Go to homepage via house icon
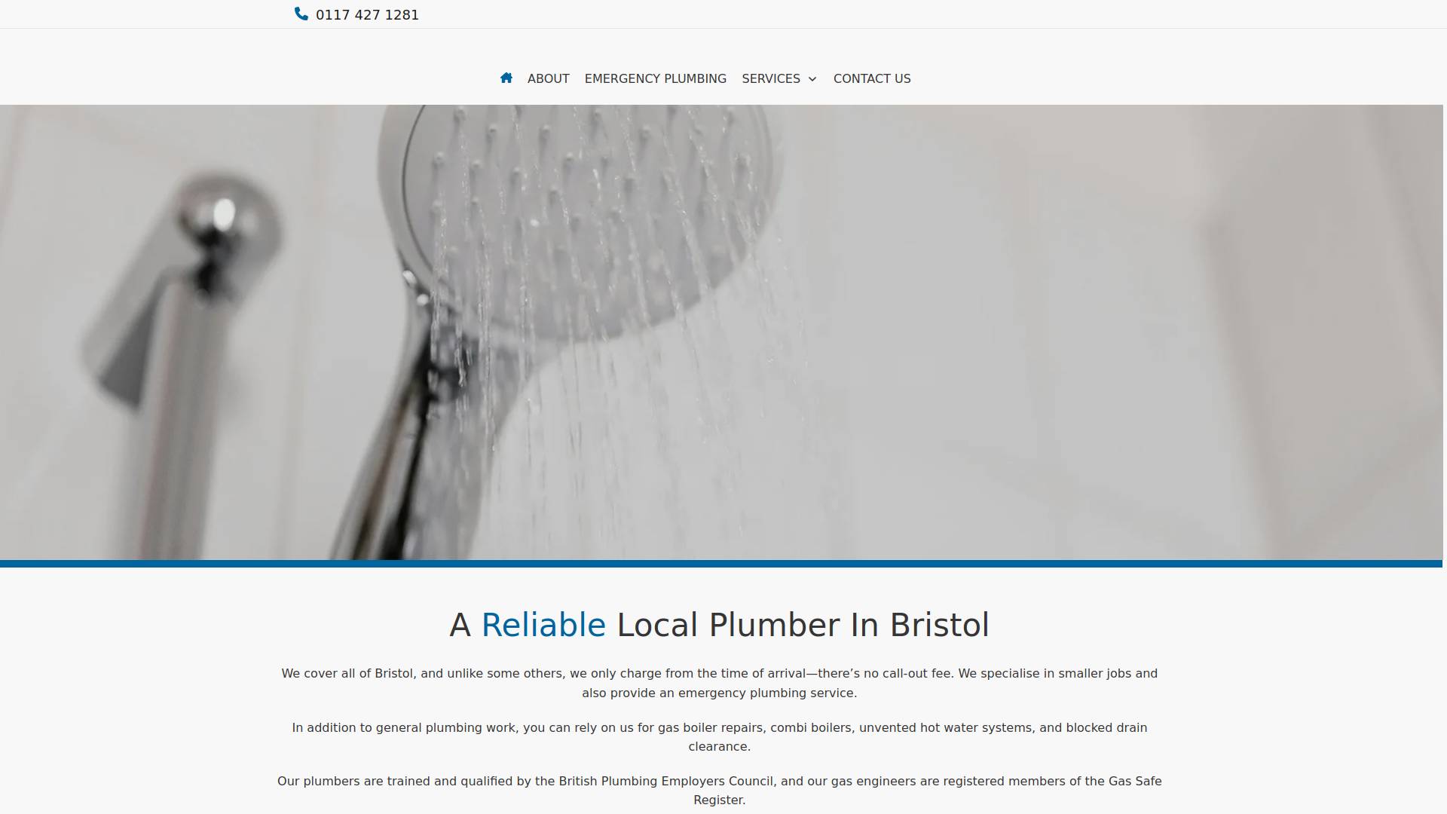This screenshot has width=1447, height=814. coord(506,78)
